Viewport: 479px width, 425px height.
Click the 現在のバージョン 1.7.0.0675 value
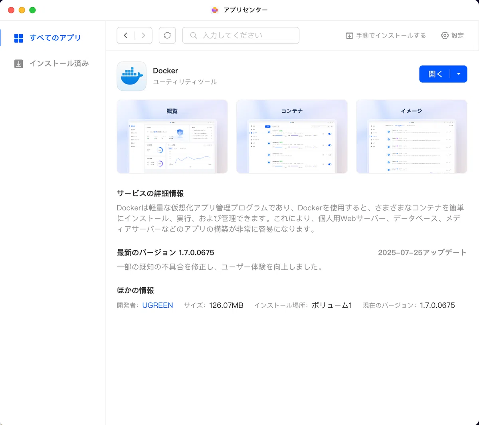(437, 305)
